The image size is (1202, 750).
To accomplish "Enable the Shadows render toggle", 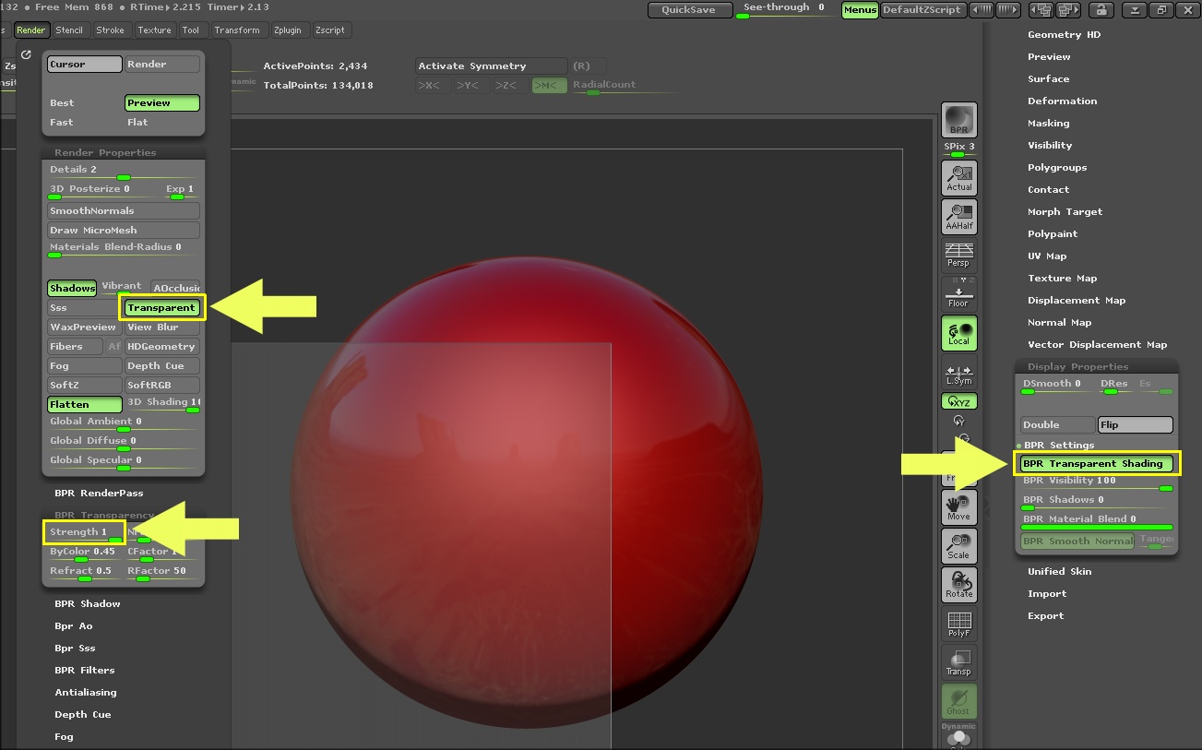I will [x=71, y=288].
